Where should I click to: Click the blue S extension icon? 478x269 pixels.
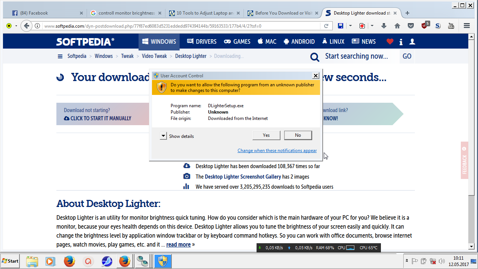pyautogui.click(x=438, y=26)
